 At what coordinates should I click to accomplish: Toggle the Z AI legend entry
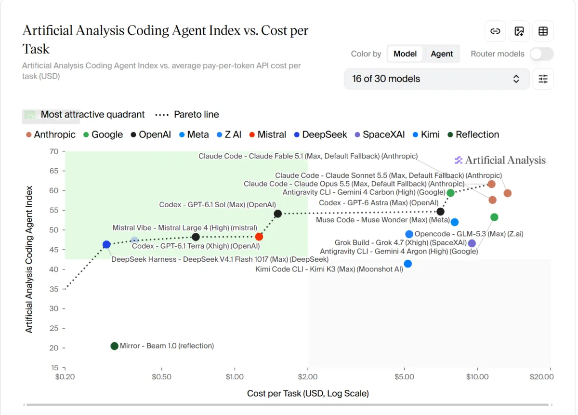pyautogui.click(x=229, y=134)
